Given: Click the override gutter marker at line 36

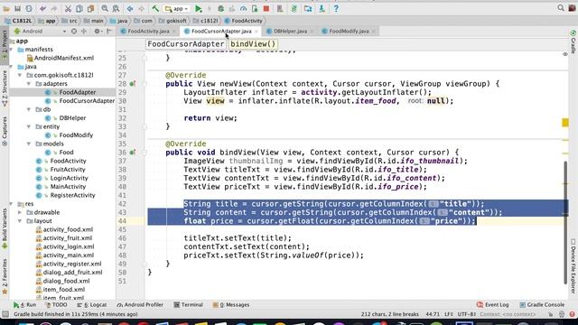Looking at the screenshot, I should [x=133, y=153].
